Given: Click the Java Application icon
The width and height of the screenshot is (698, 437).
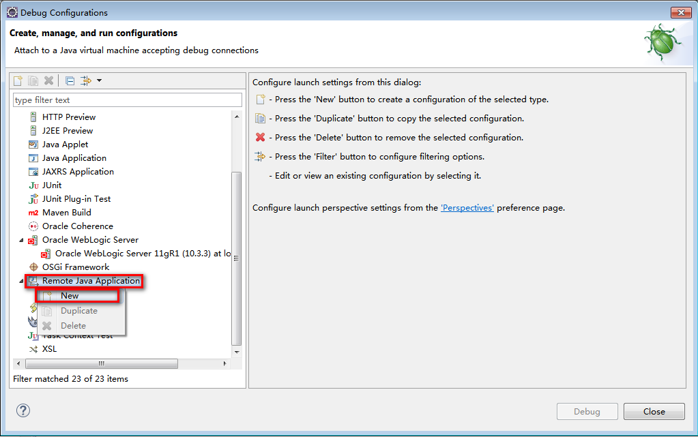Looking at the screenshot, I should tap(33, 158).
